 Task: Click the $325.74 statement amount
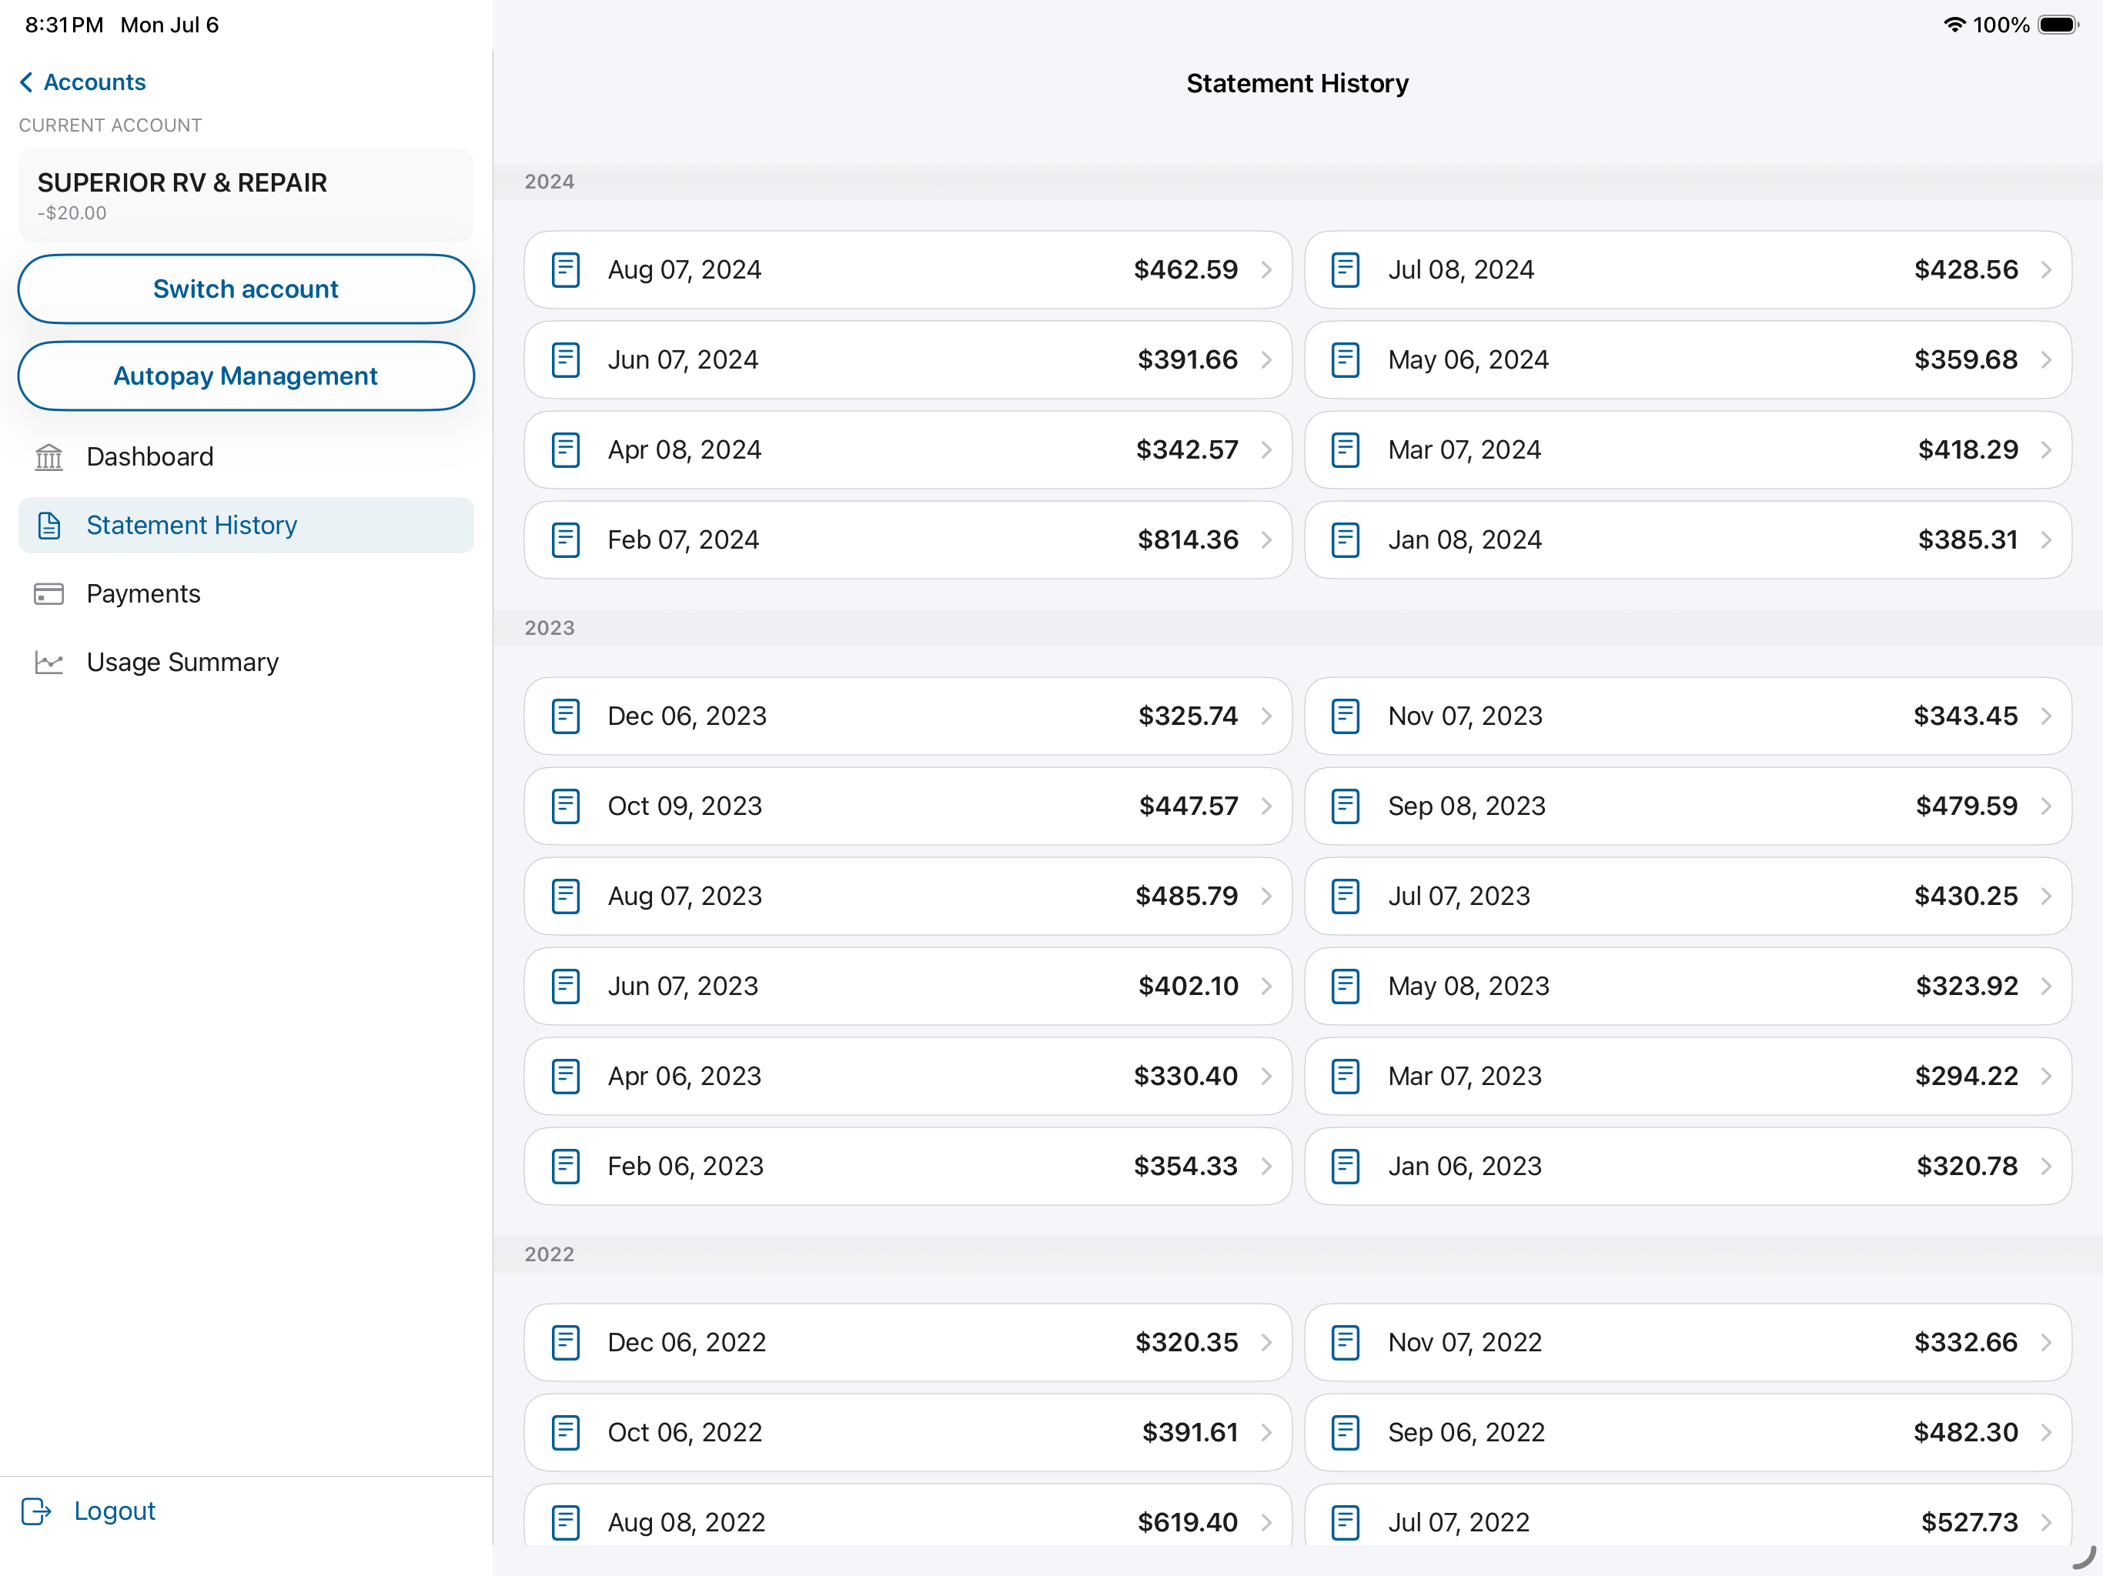click(1188, 716)
